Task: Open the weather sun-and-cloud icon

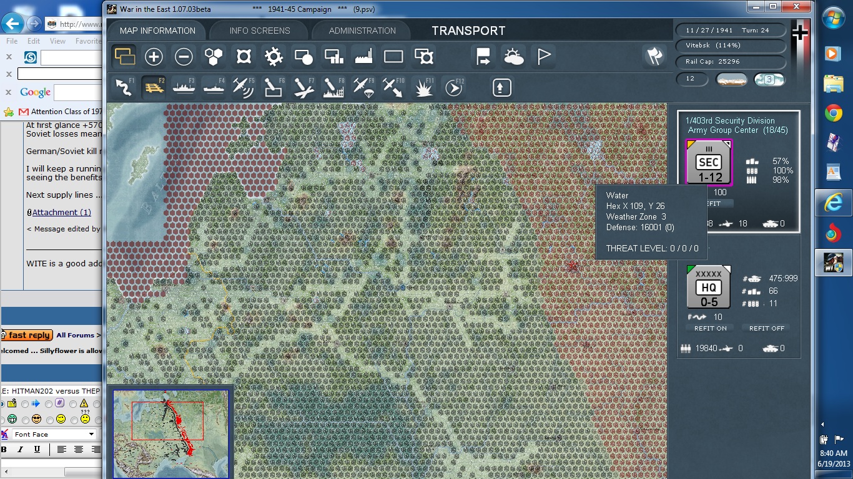Action: pos(514,57)
